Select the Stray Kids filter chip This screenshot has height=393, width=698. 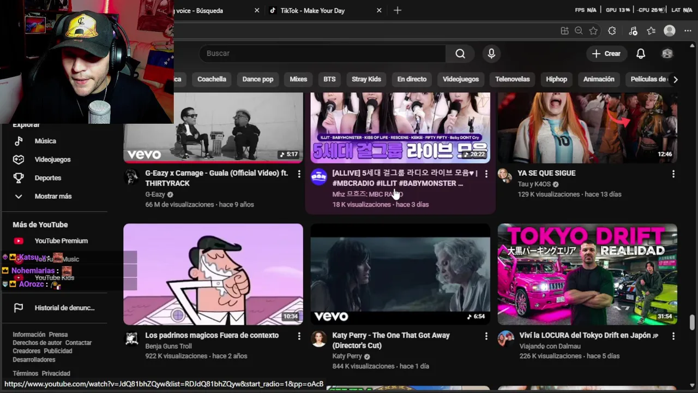click(x=366, y=79)
